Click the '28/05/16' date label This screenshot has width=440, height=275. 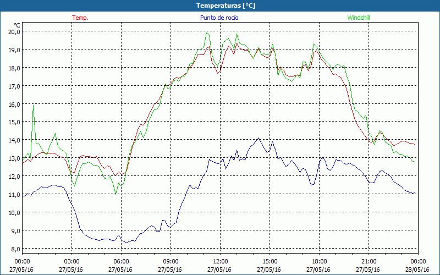[417, 269]
